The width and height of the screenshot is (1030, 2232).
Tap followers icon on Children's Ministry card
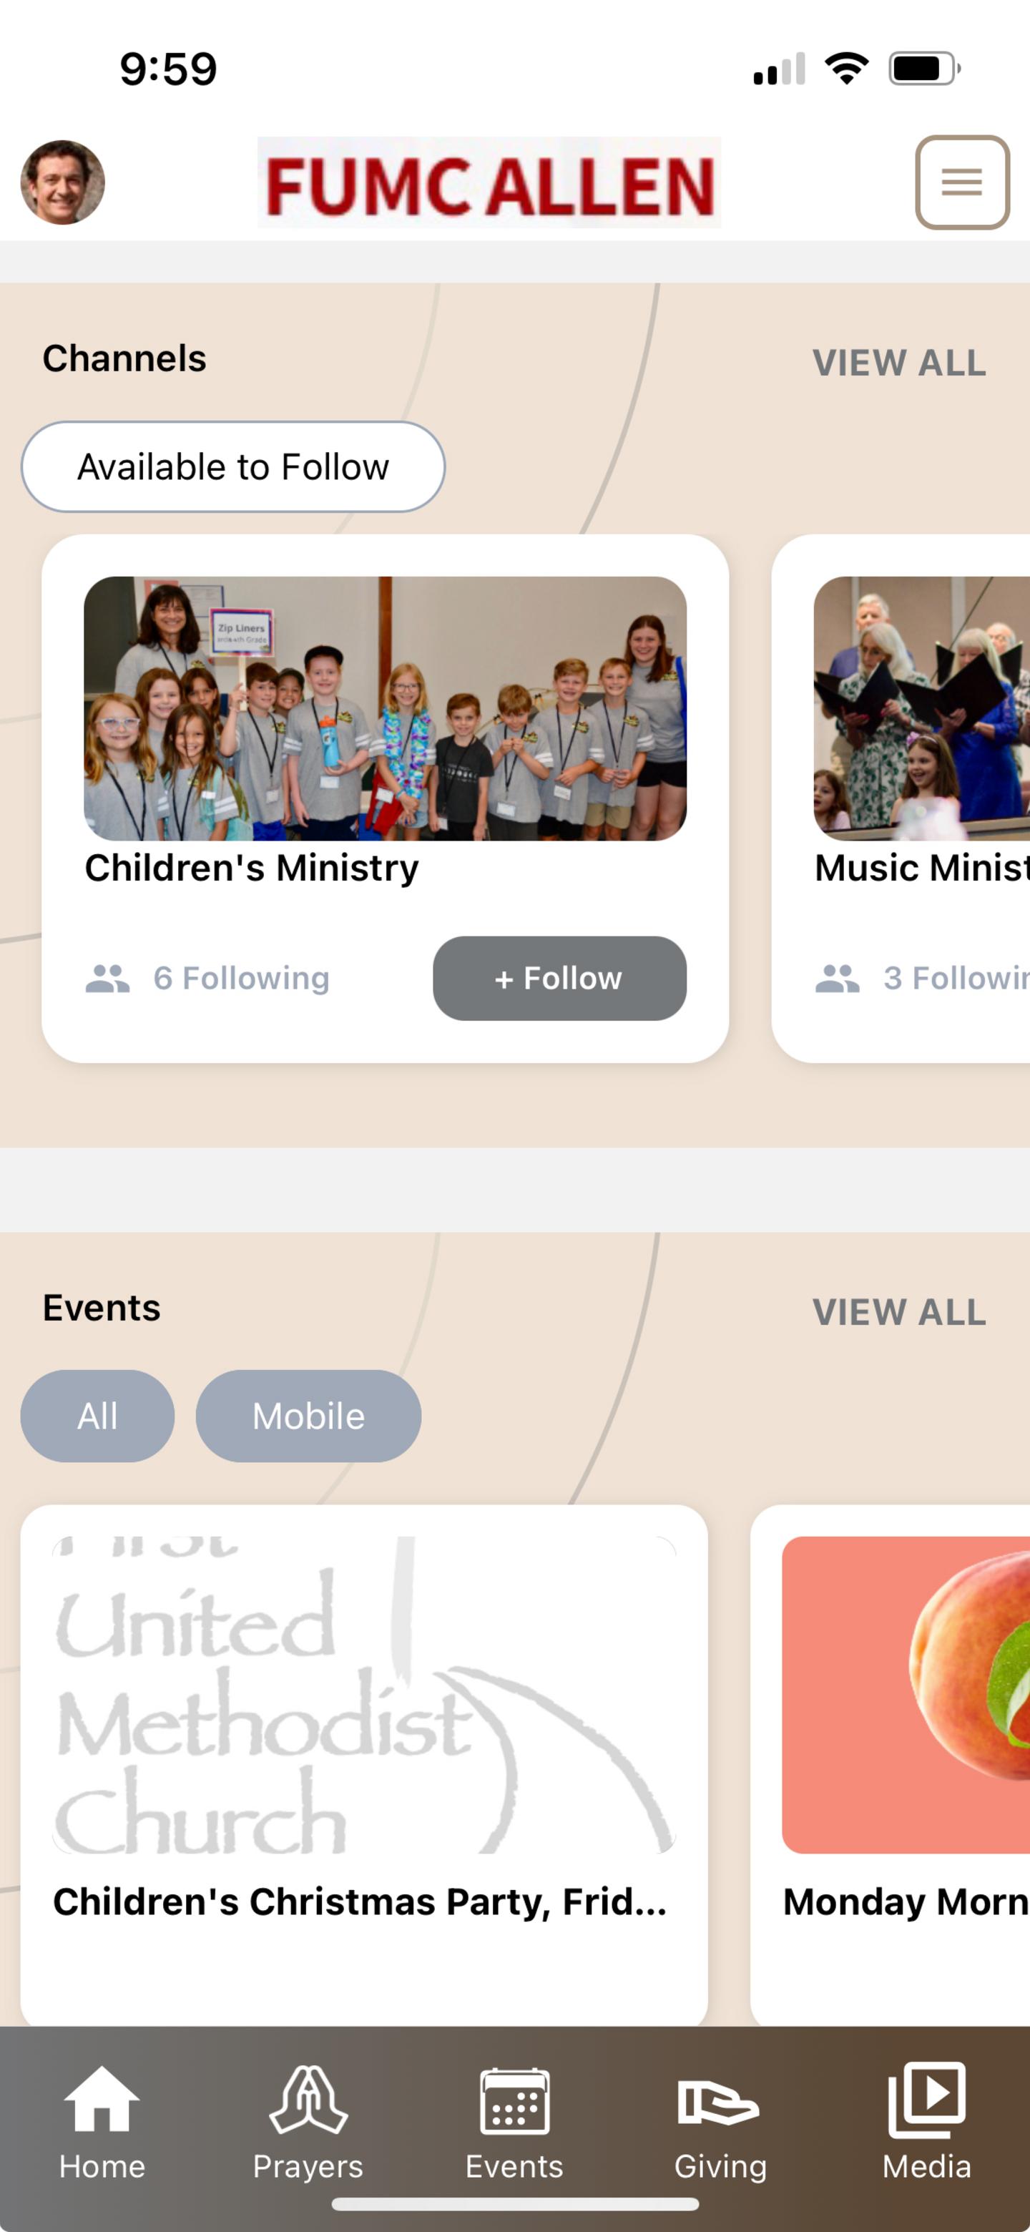click(x=107, y=978)
